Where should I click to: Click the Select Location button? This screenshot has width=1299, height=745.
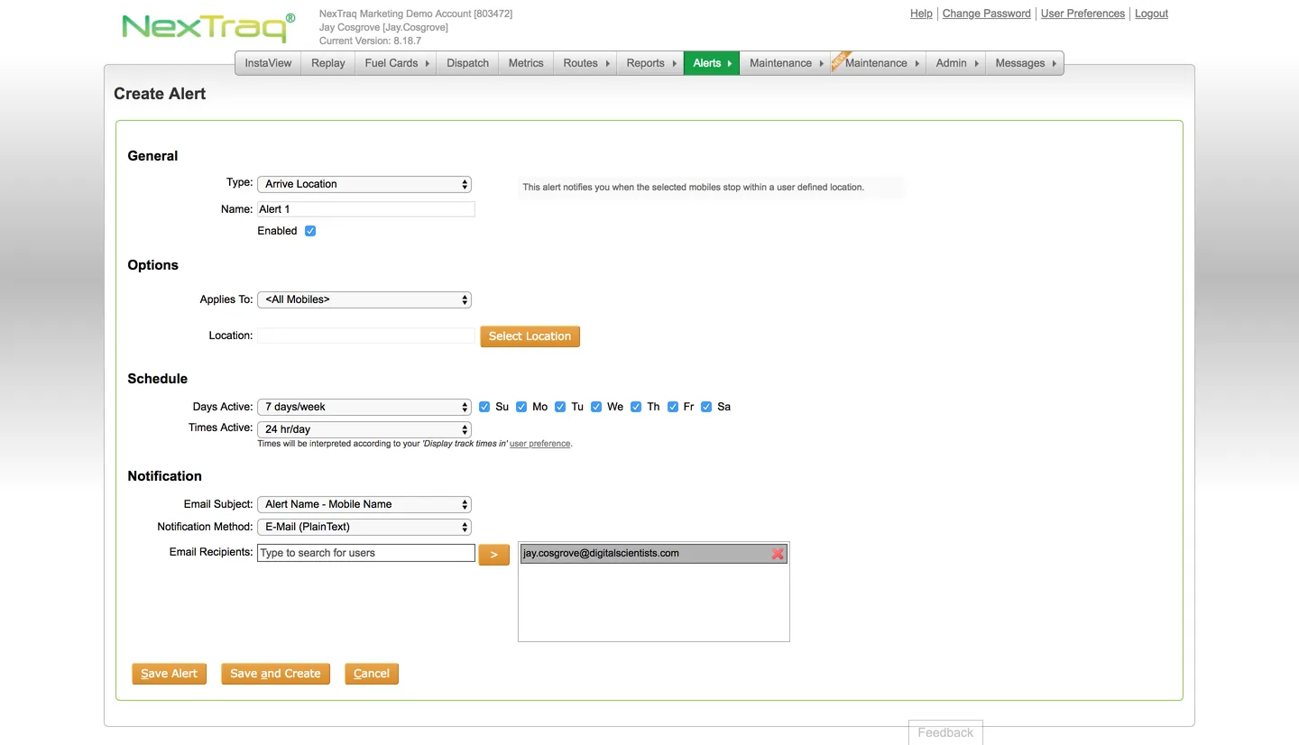pyautogui.click(x=530, y=336)
